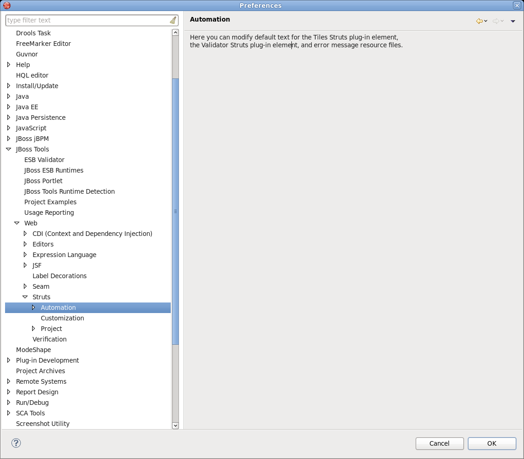Open the back history dropdown arrow
Image resolution: width=524 pixels, height=459 pixels.
pos(485,21)
